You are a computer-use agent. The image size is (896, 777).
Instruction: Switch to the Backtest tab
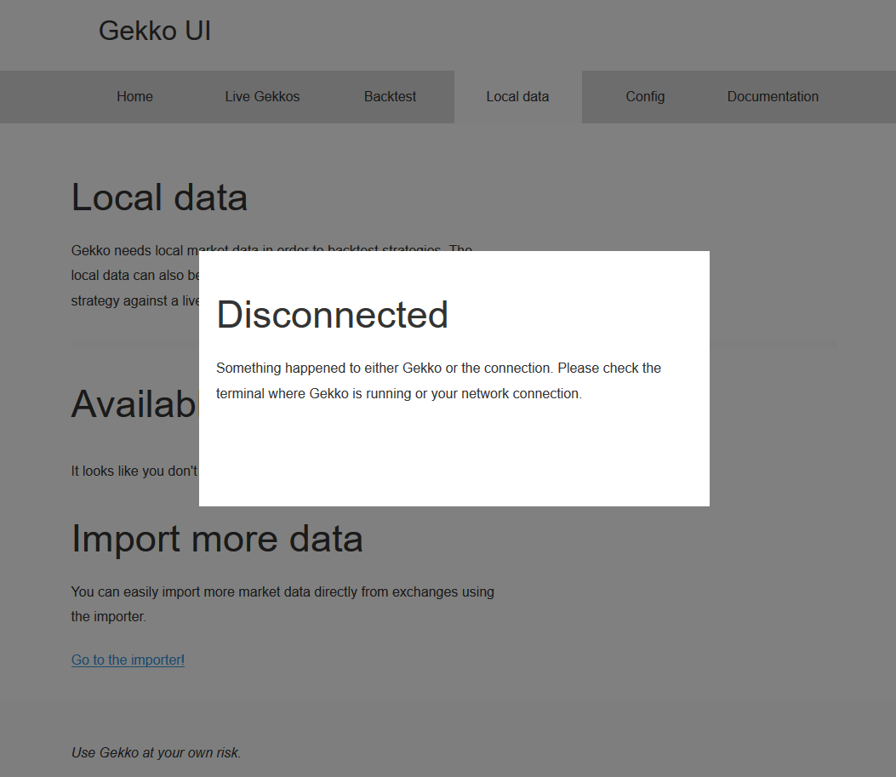pyautogui.click(x=390, y=96)
